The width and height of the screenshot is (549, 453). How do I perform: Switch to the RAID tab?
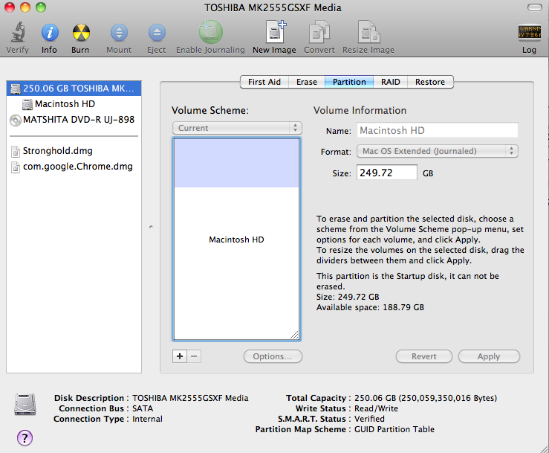pos(391,82)
